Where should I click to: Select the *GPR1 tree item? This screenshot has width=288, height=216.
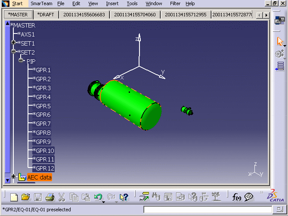(x=41, y=70)
